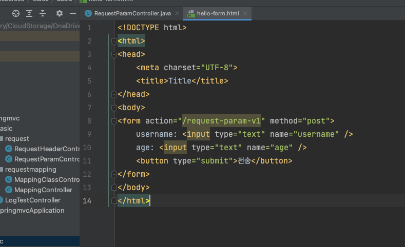The image size is (405, 247).
Task: Collapse all project tree nodes icon
Action: tap(43, 13)
